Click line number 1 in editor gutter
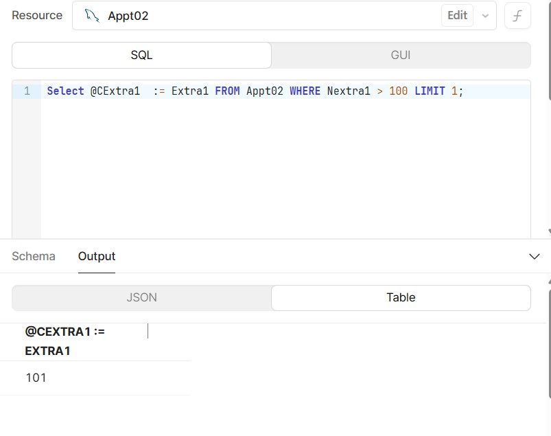Viewport: 551px width, 436px height. coord(27,91)
